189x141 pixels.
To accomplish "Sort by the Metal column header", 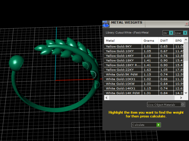I will click(x=123, y=41).
